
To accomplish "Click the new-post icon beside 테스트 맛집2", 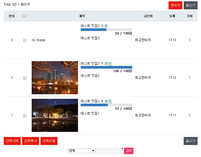I will pyautogui.click(x=106, y=64).
